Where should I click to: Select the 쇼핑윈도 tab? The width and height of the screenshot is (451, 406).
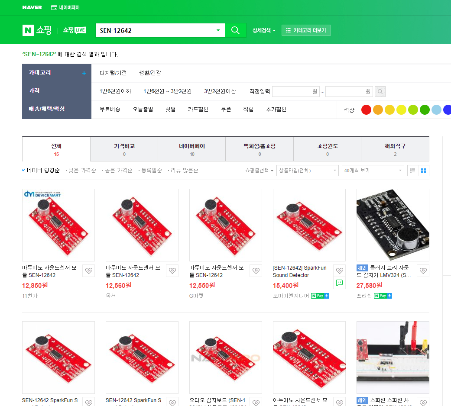pyautogui.click(x=328, y=149)
